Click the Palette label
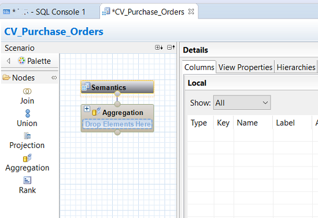The width and height of the screenshot is (318, 218). [x=39, y=61]
